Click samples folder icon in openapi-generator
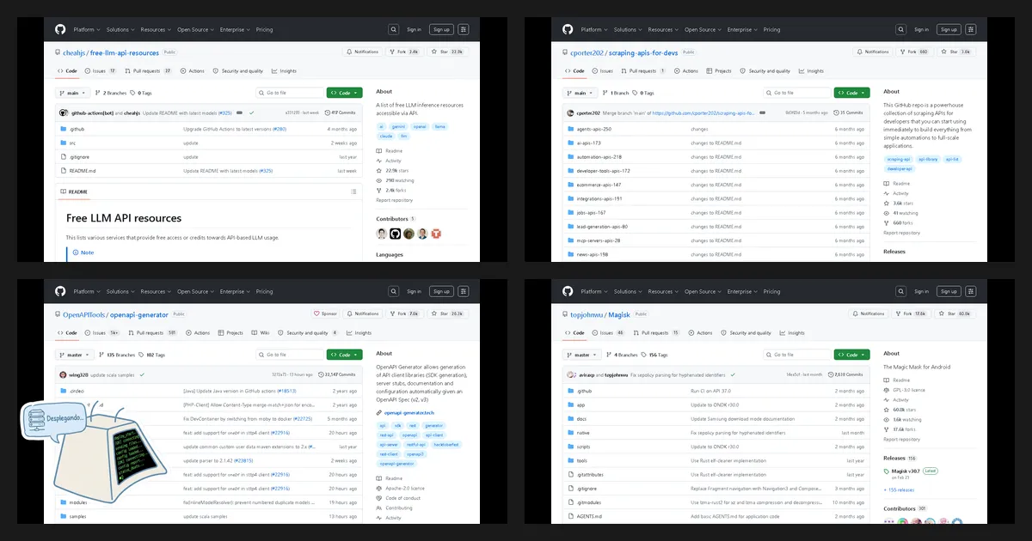This screenshot has width=1032, height=541. [x=63, y=516]
